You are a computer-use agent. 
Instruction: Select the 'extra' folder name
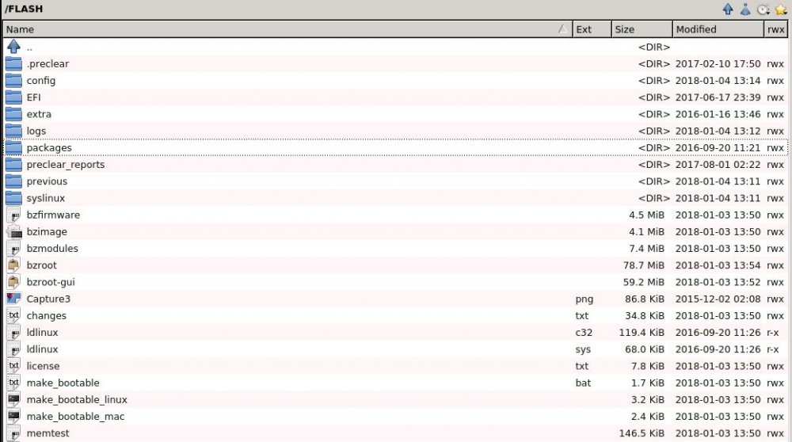pyautogui.click(x=39, y=114)
